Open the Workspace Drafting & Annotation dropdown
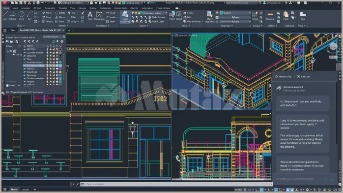This screenshot has width=343, height=193. 73,3
